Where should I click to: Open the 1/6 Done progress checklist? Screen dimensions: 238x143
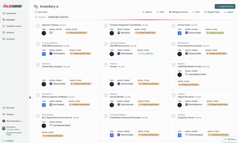click(229, 139)
